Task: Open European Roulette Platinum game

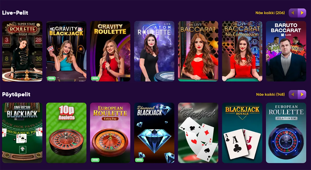Action: point(286,133)
